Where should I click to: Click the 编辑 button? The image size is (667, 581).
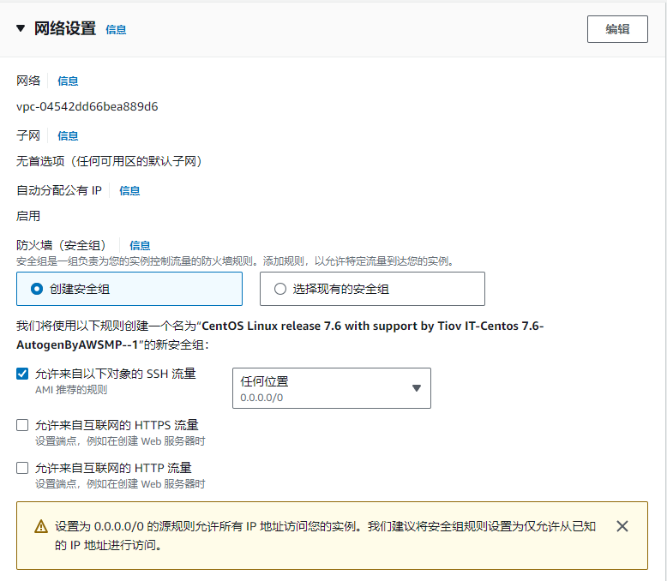tap(617, 28)
